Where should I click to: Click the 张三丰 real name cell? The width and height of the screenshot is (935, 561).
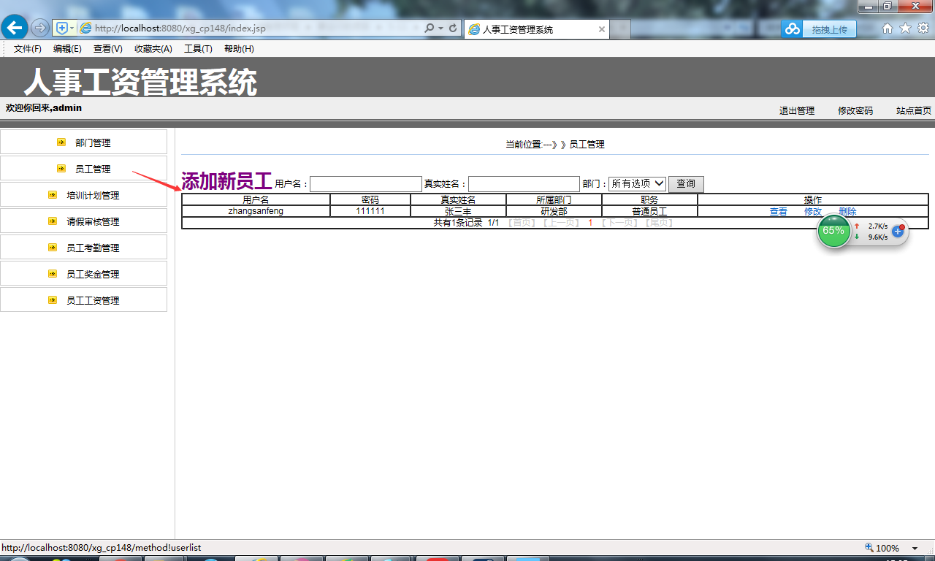pyautogui.click(x=458, y=212)
